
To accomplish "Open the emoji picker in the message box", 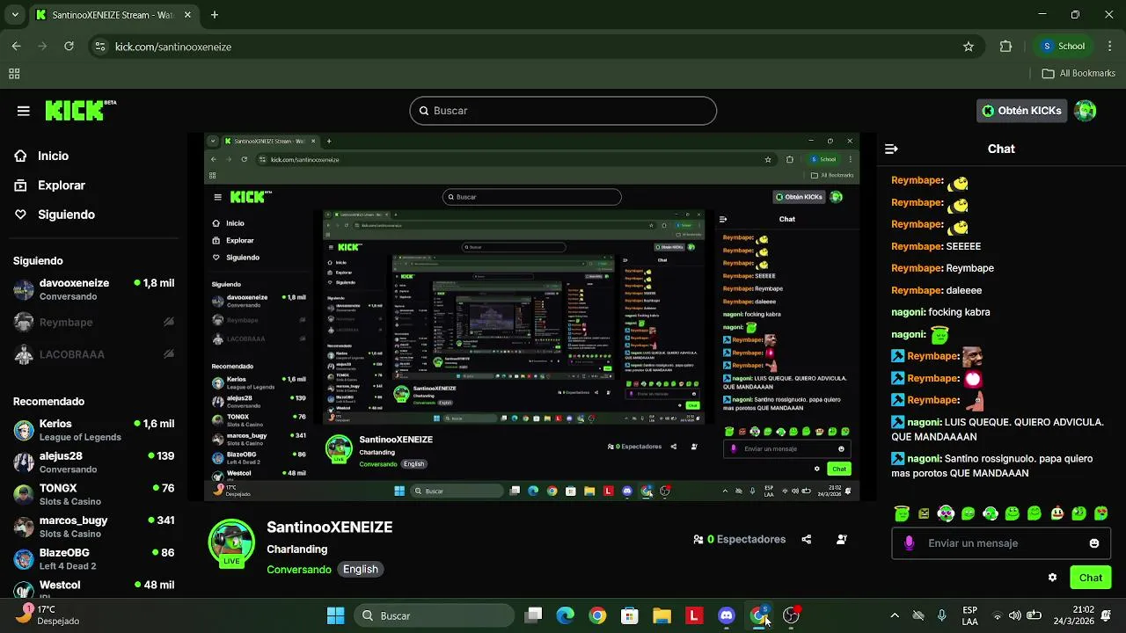I will point(1094,543).
